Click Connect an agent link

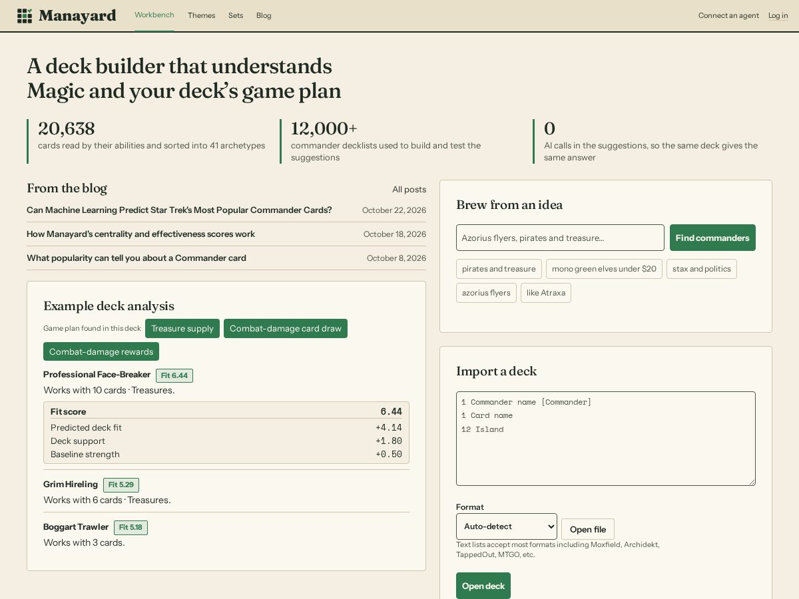pos(728,15)
